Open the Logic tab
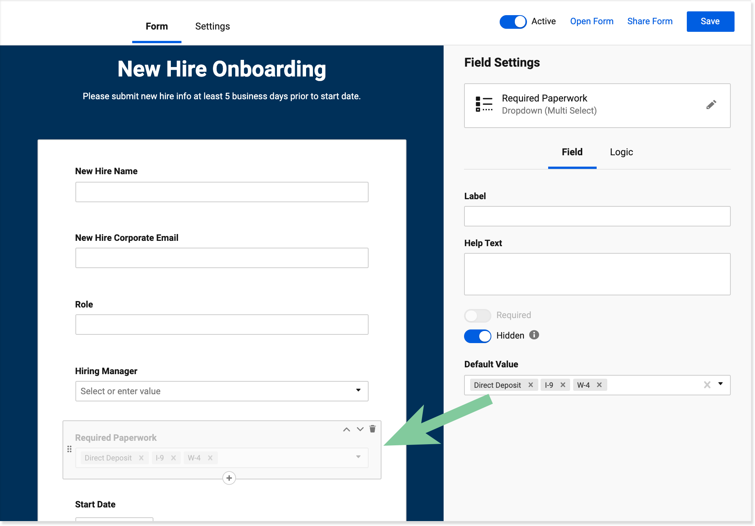The height and width of the screenshot is (526, 755). (x=621, y=152)
